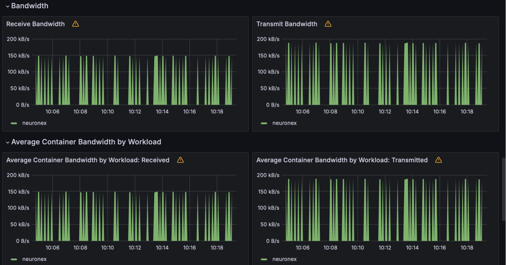Open warning icon on Workload: Transmitted panel
Viewport: 506px width, 265px height.
click(x=438, y=160)
